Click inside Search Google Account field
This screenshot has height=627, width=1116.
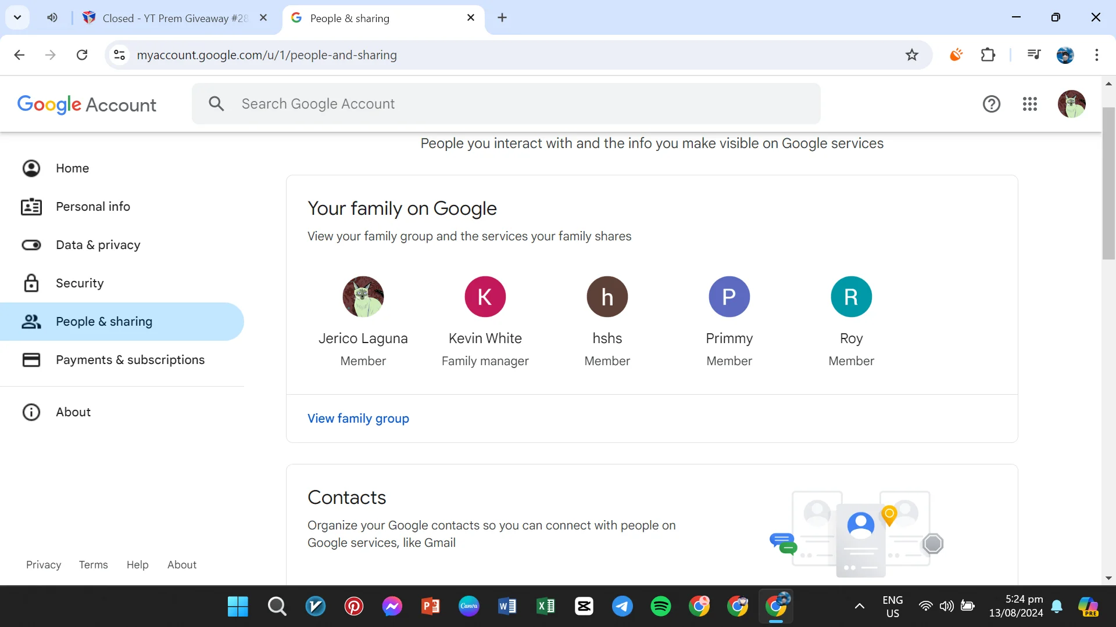506,104
